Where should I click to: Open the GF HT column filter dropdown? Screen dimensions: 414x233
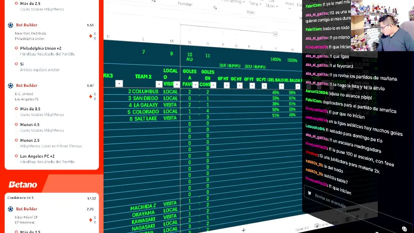pos(226,85)
